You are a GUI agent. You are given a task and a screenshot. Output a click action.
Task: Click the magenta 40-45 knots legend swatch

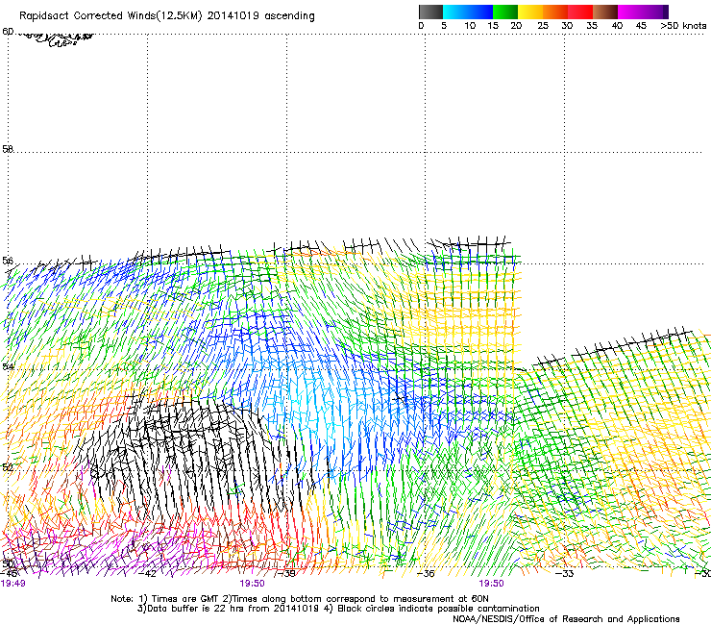(630, 12)
